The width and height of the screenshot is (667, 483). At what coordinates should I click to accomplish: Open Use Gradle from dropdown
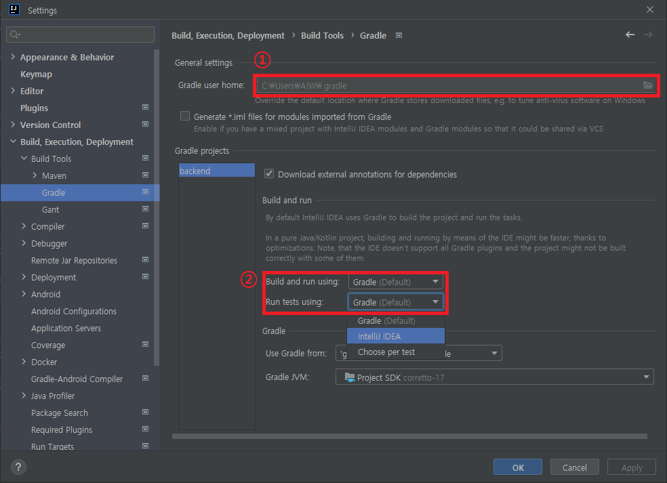click(419, 353)
